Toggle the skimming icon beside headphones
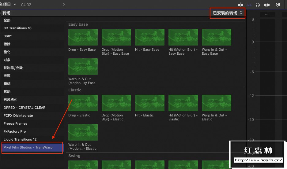This screenshot has width=287, height=169. pos(267,5)
